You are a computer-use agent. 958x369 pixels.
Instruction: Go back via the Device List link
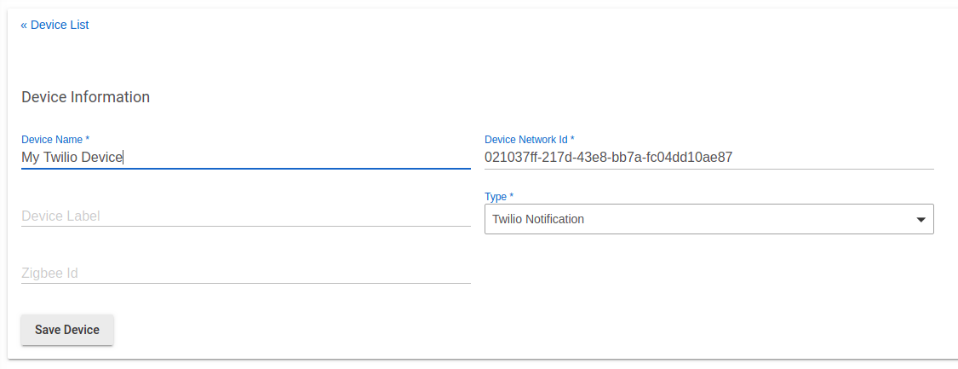coord(59,25)
